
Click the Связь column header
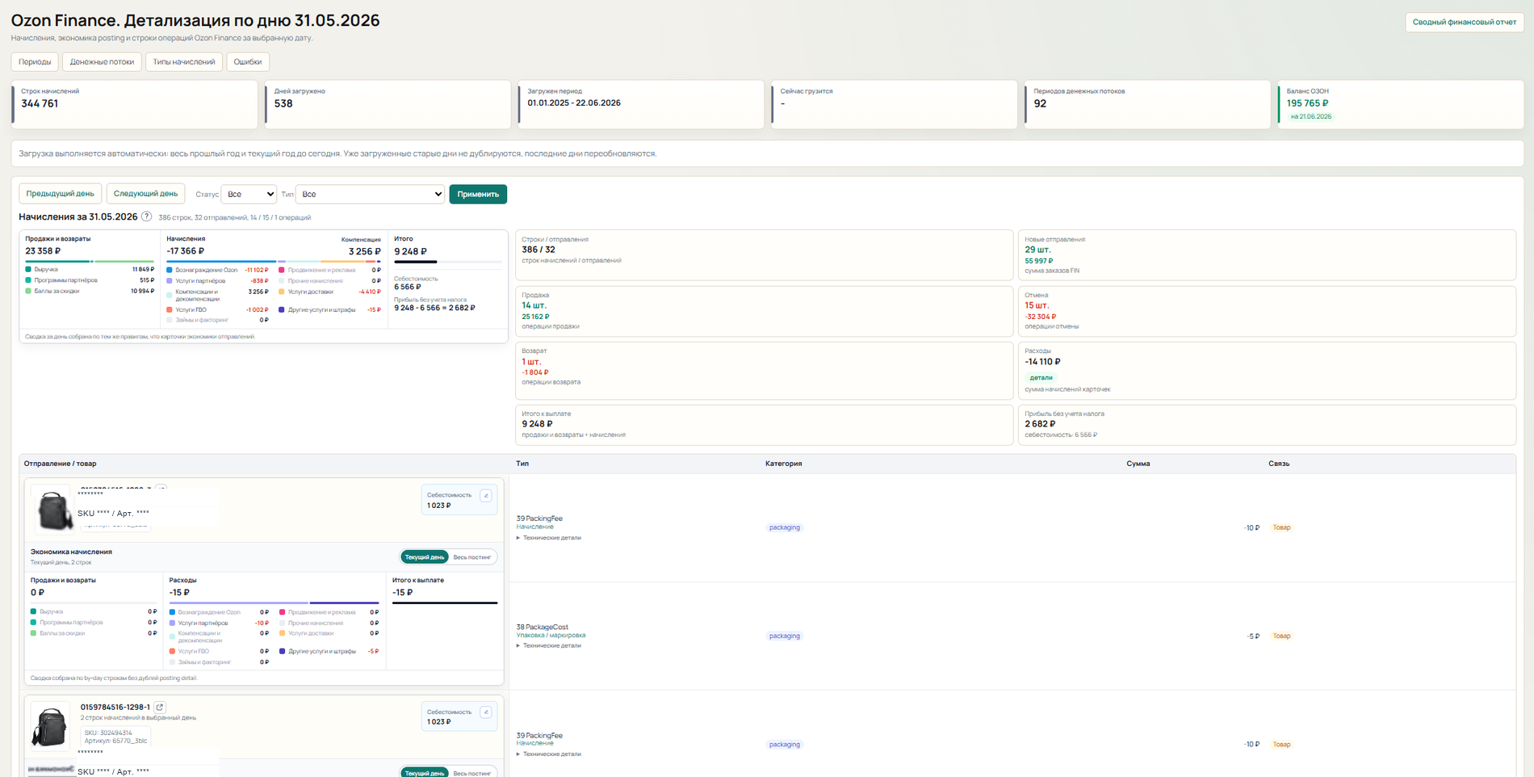click(x=1279, y=464)
